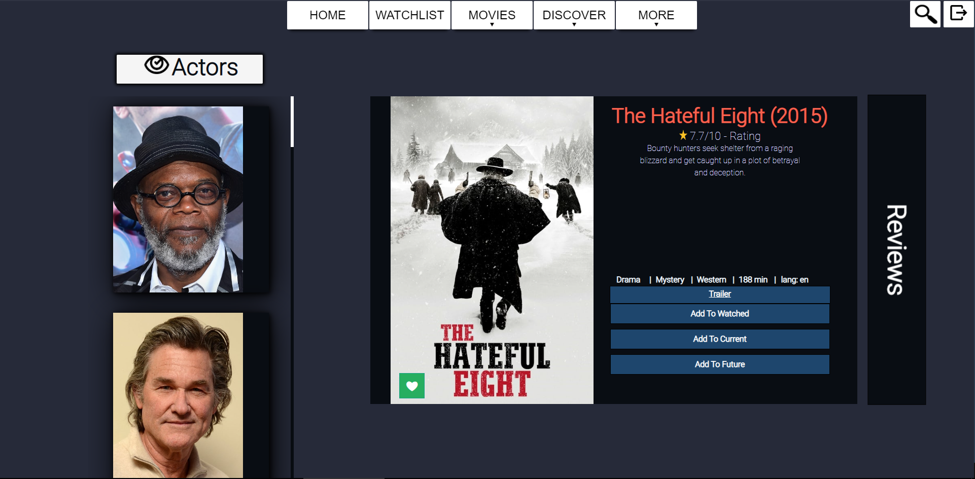The width and height of the screenshot is (975, 479).
Task: Click Add To Current button
Action: click(x=720, y=339)
